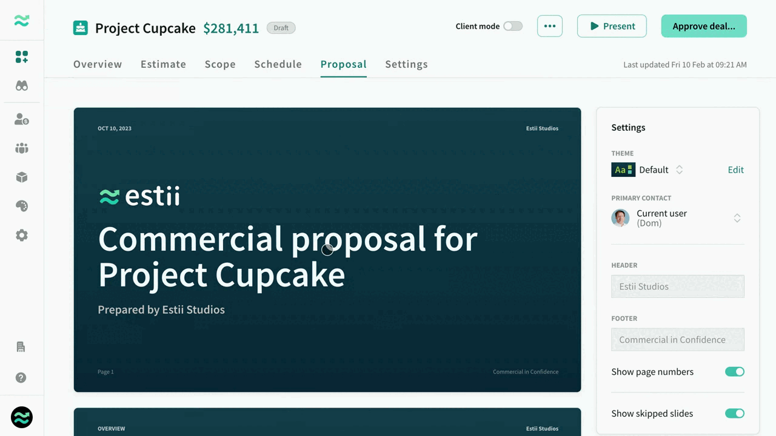
Task: Disable the Show skipped slides toggle
Action: (x=734, y=414)
